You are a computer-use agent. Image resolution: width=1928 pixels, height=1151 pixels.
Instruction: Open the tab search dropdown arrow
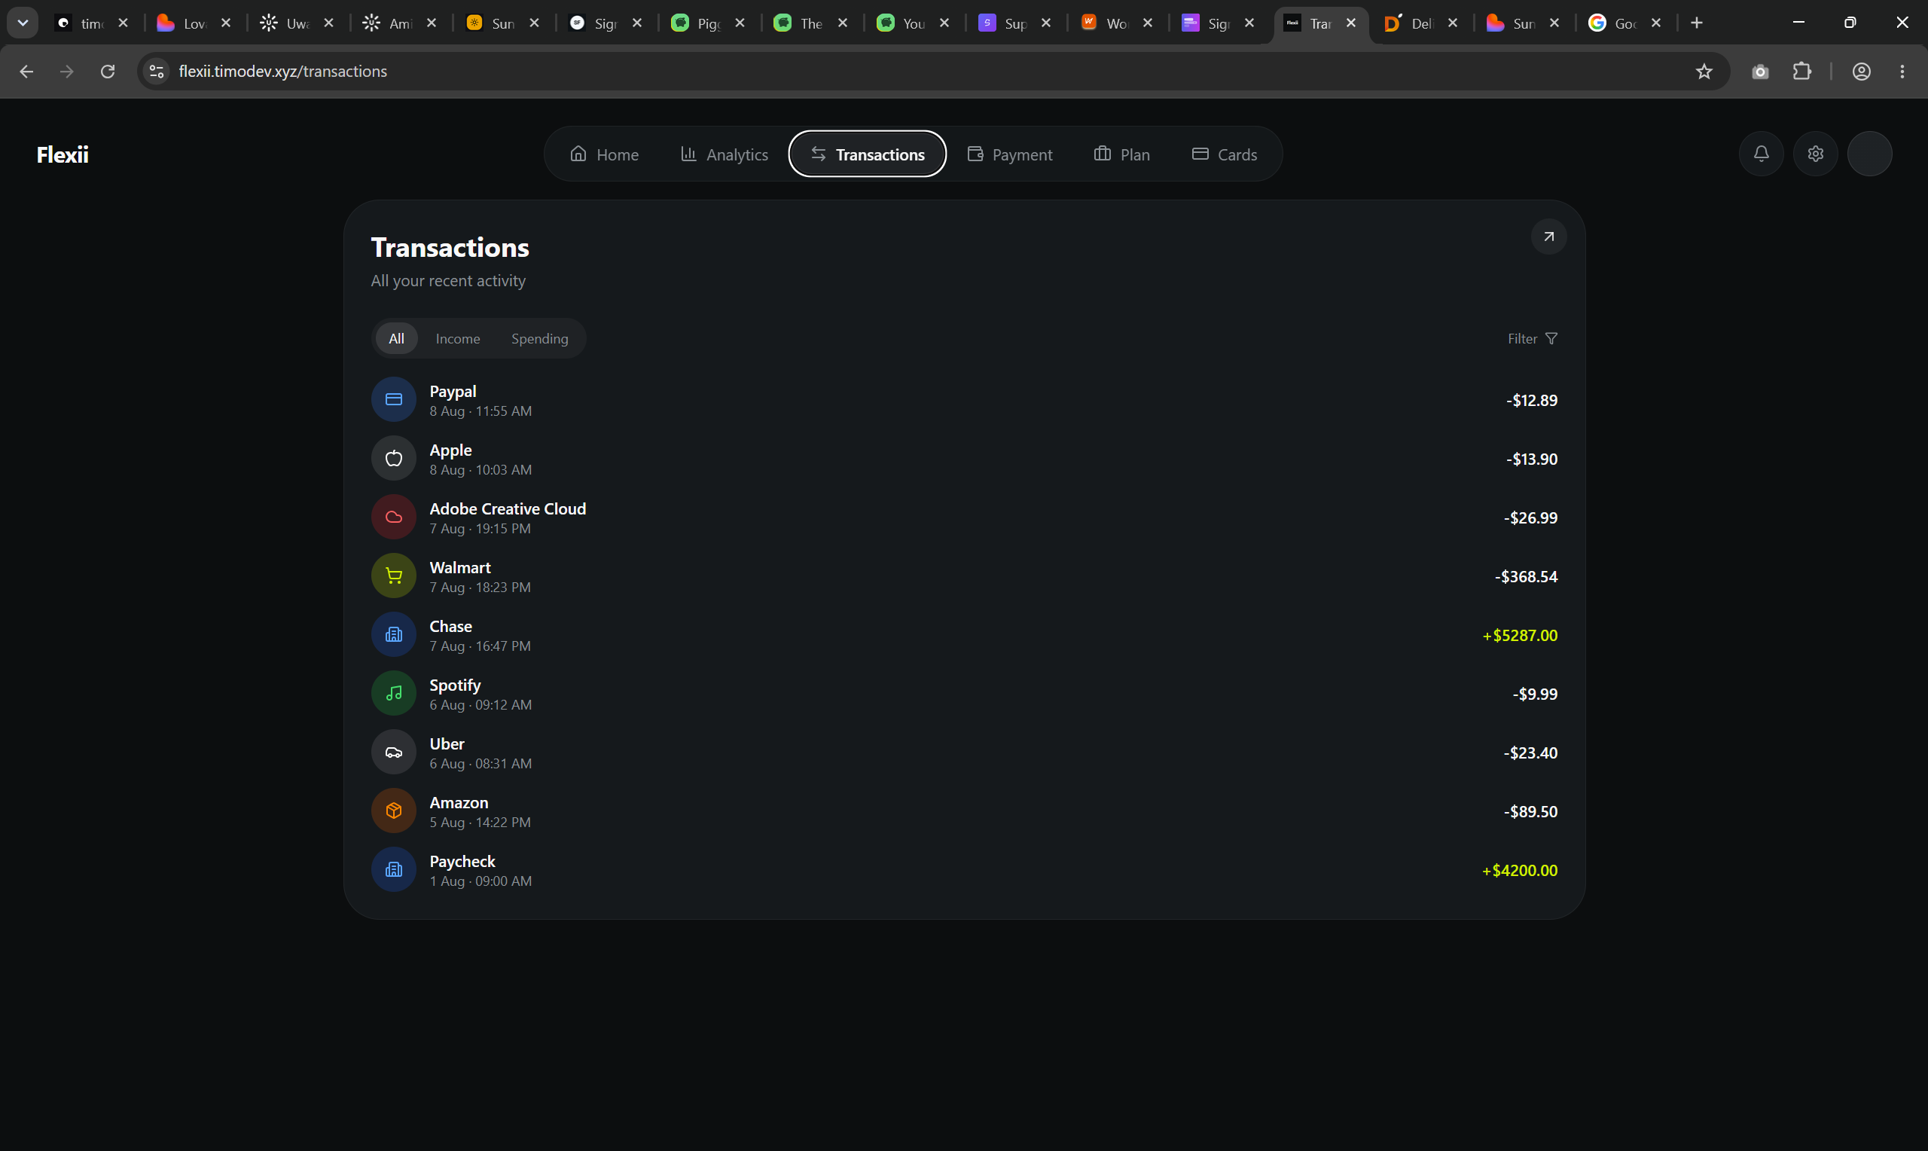(23, 23)
